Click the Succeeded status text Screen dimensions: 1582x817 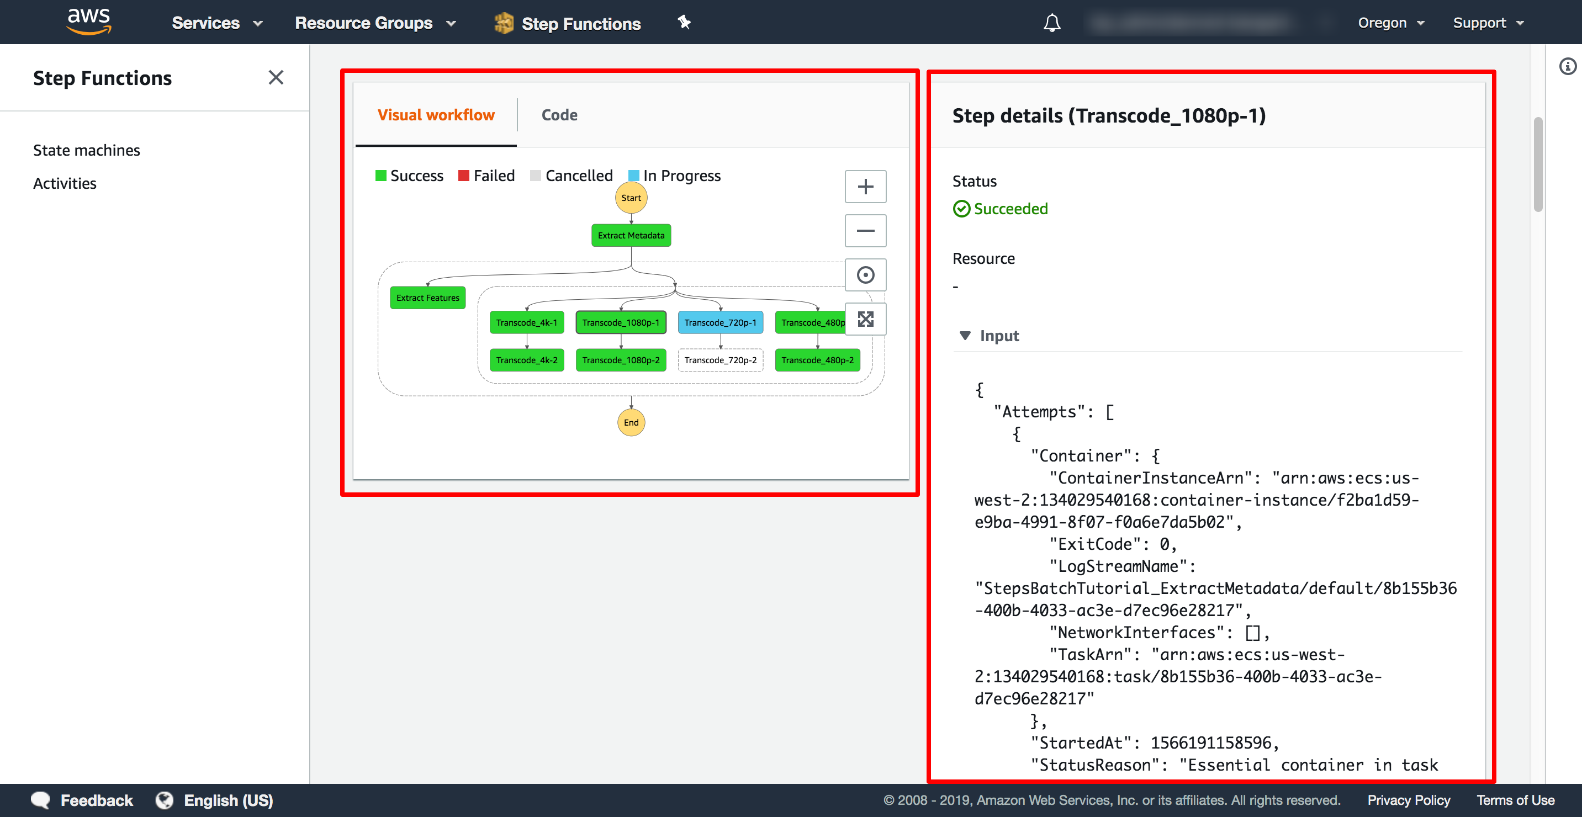coord(1010,209)
